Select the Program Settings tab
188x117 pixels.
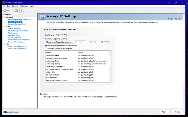pos(62,35)
